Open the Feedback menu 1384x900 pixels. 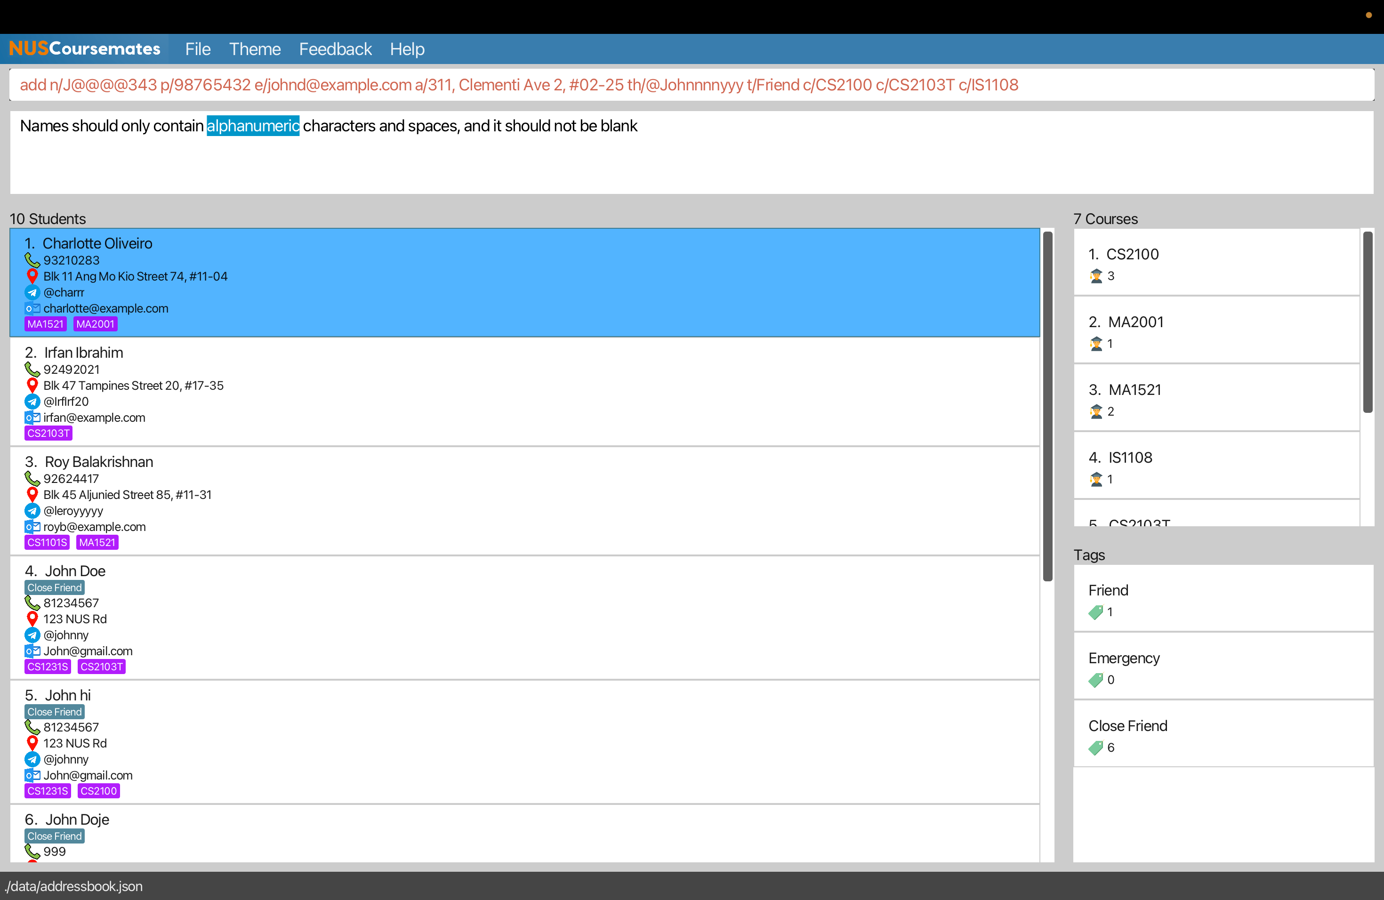point(336,49)
